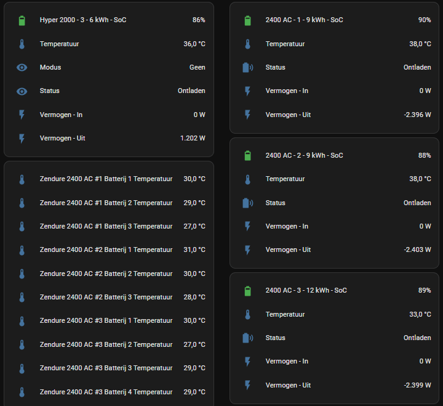
Task: Click the 2400 AC - 3 Status battery icon
Action: coord(248,338)
